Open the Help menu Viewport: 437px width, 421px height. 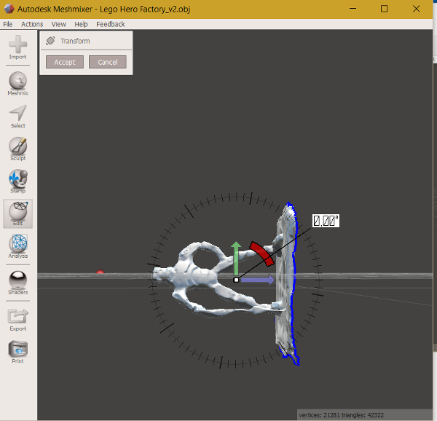(x=81, y=24)
